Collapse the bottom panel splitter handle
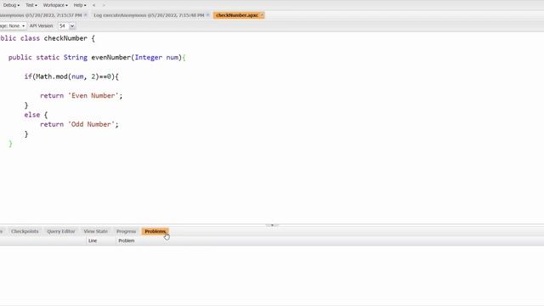Viewport: 544px width, 306px height. [x=272, y=225]
